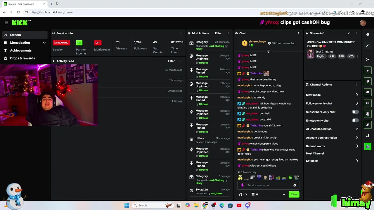Image resolution: width=374 pixels, height=210 pixels.
Task: Select the HMY emote in emote bar
Action: (x=252, y=177)
